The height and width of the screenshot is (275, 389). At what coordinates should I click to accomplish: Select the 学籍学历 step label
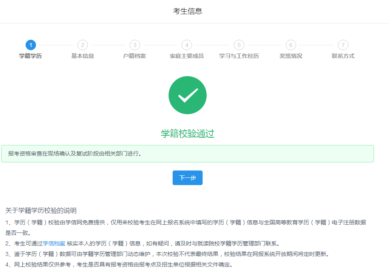click(30, 56)
